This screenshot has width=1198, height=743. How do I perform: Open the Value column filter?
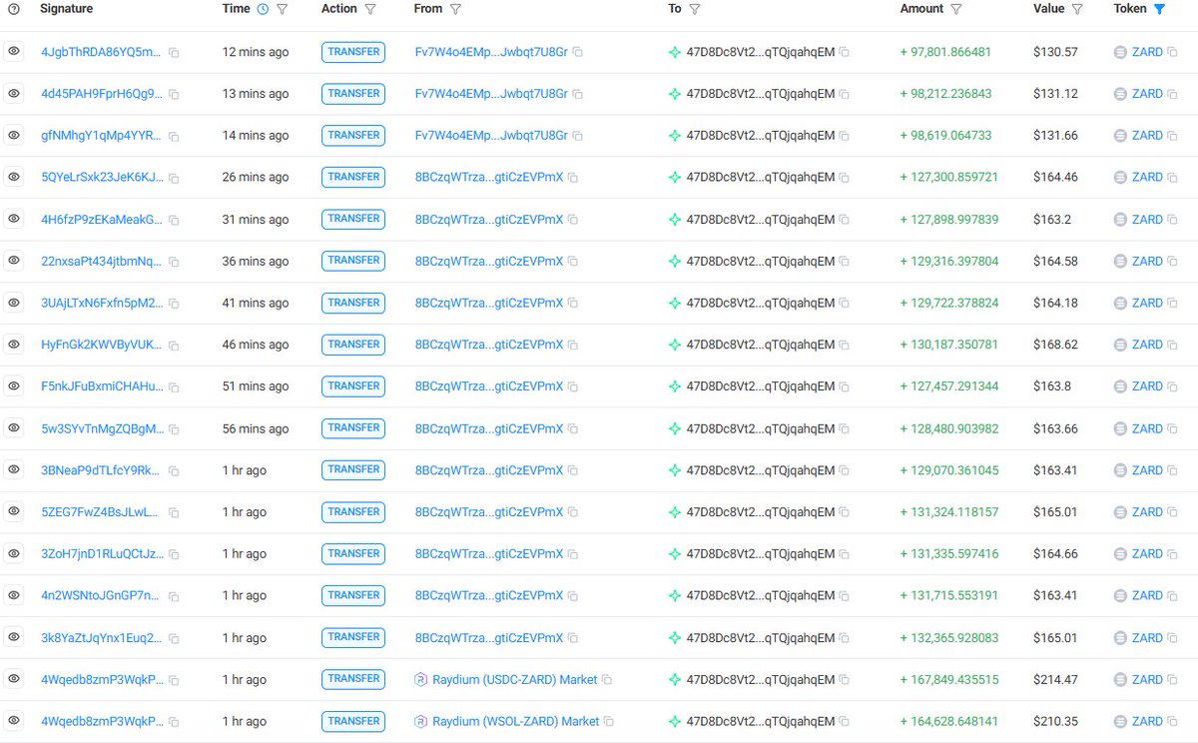(1077, 9)
